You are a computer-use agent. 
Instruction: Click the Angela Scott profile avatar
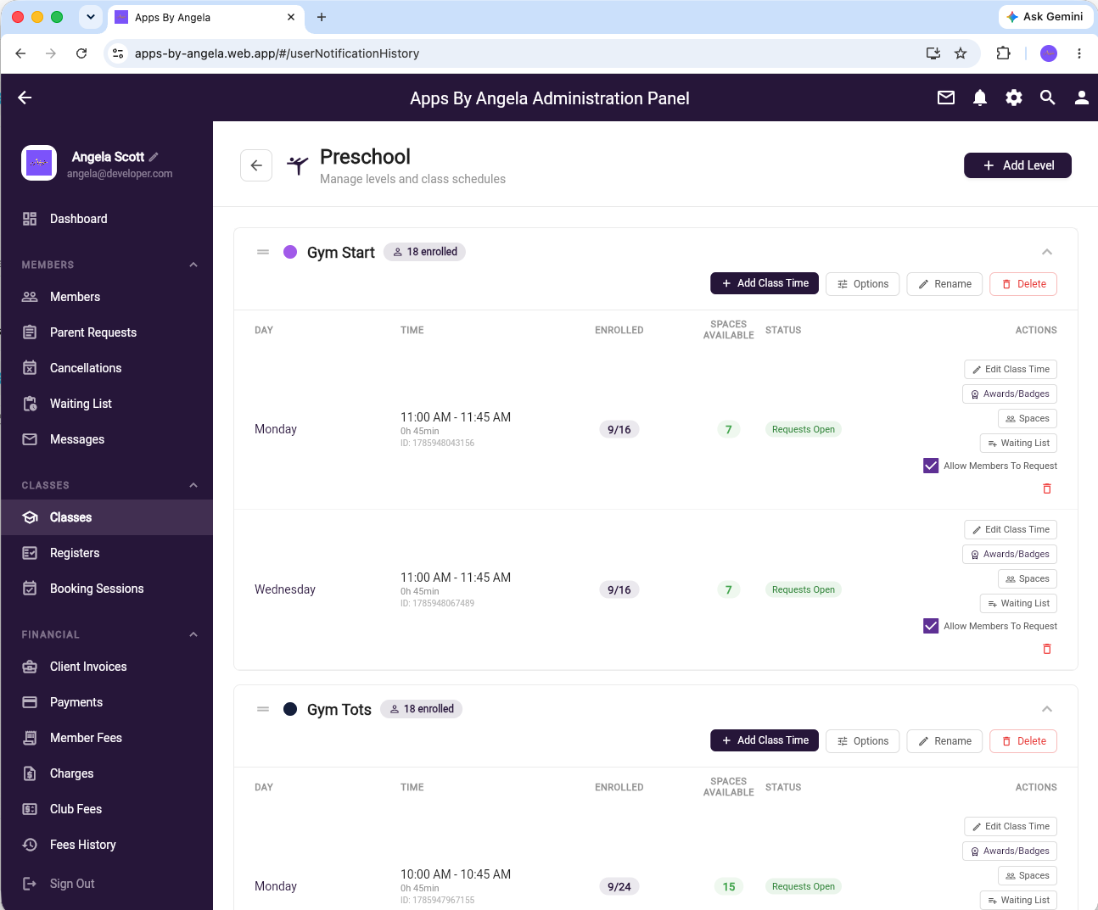click(39, 163)
